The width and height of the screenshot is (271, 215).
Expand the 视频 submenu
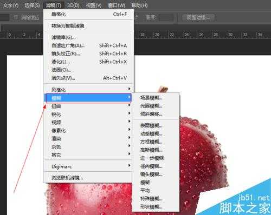[x=88, y=122]
